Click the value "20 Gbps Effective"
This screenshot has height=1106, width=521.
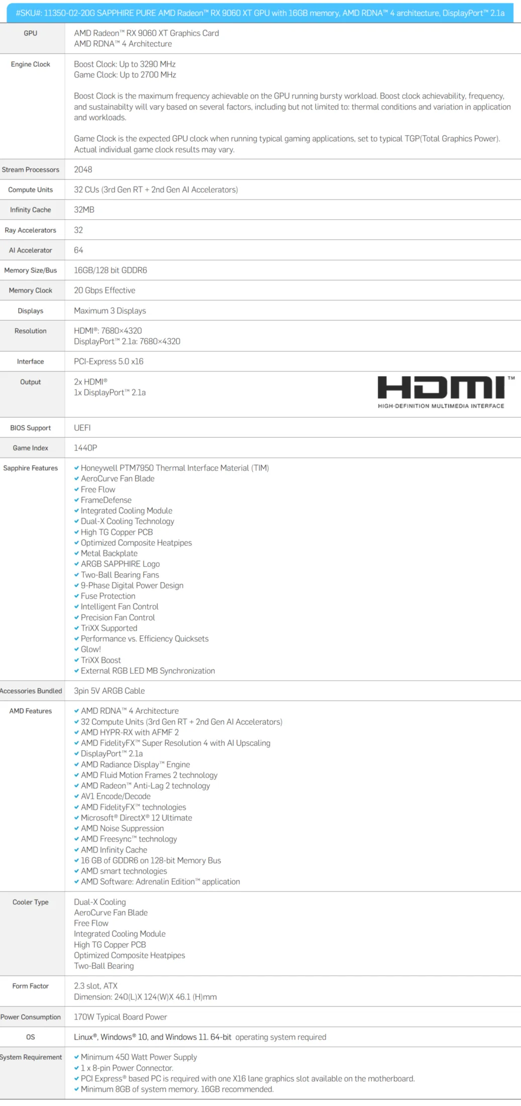tap(105, 291)
